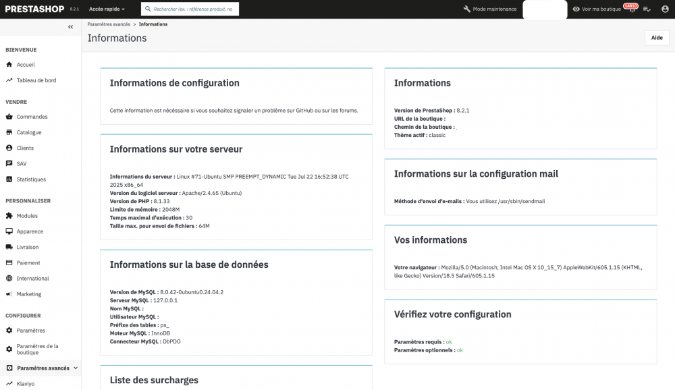The height and width of the screenshot is (390, 675).
Task: Open Klaviyo menu entry
Action: coord(26,383)
